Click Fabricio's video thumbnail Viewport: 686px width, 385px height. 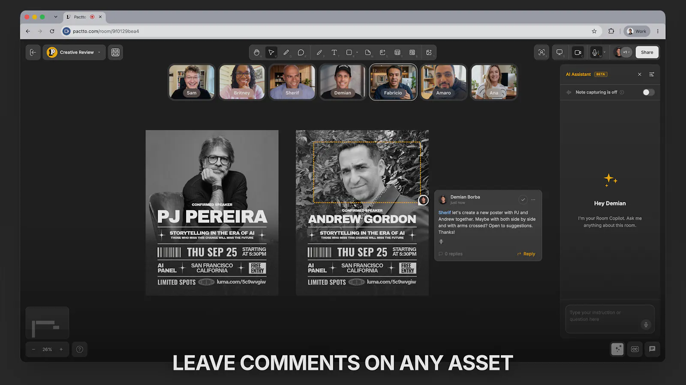click(x=393, y=82)
